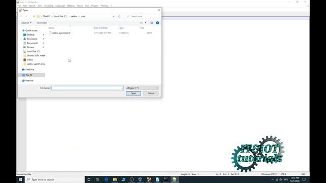Open Ubuntu 20.04 install folder

(x=36, y=55)
